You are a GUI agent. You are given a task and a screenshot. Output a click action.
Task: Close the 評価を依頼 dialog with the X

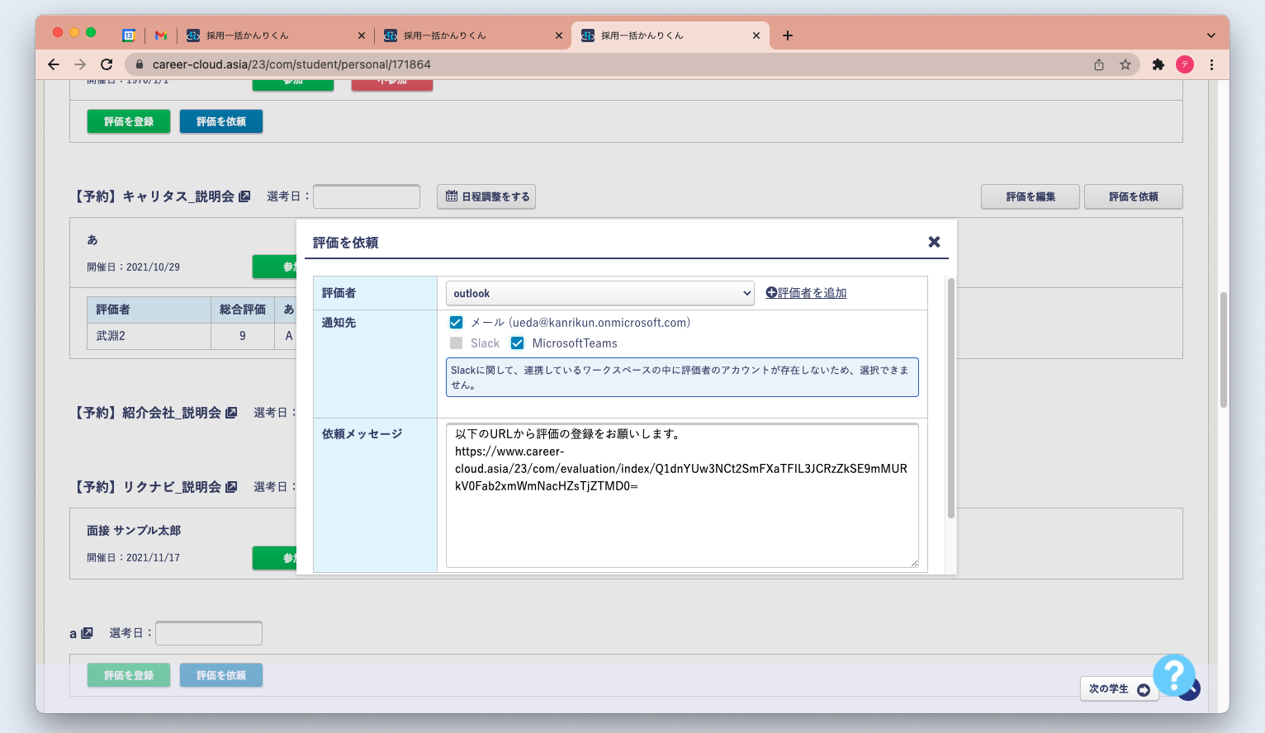coord(934,242)
